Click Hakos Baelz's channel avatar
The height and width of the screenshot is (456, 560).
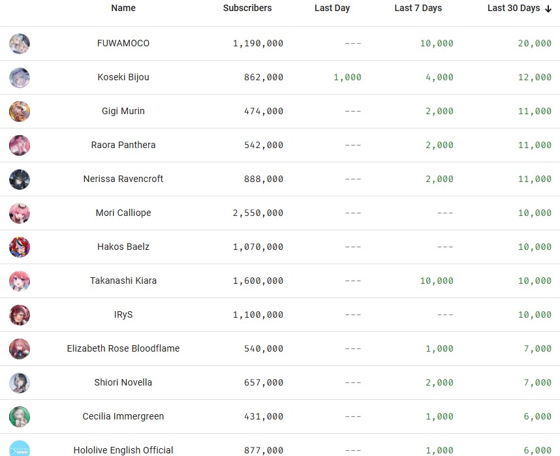pyautogui.click(x=20, y=247)
